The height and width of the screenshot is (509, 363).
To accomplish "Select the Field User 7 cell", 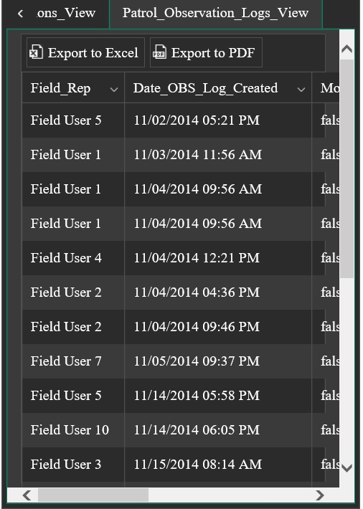I will (x=73, y=361).
